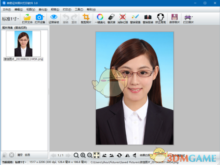Save the photo using floppy icon
The image size is (220, 165).
click(175, 17)
